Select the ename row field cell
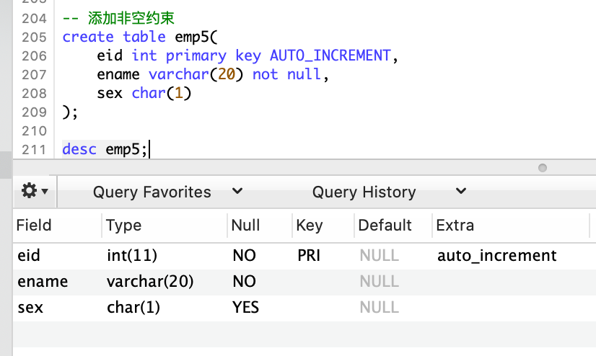The width and height of the screenshot is (596, 356). click(43, 282)
